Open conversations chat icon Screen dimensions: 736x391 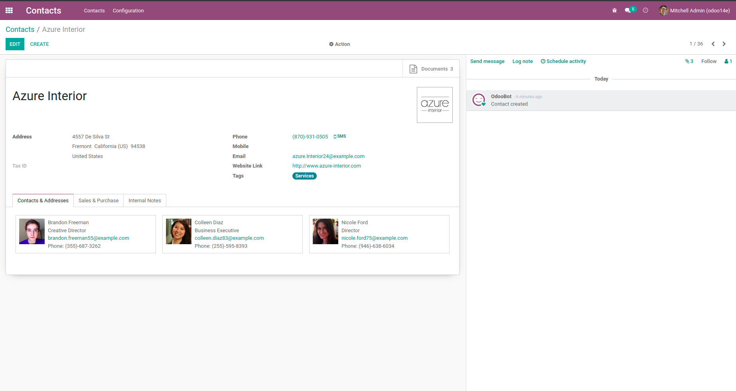(x=628, y=10)
